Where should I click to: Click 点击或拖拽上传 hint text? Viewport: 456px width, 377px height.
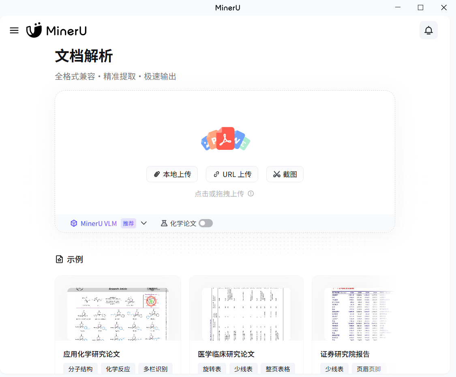coord(219,194)
